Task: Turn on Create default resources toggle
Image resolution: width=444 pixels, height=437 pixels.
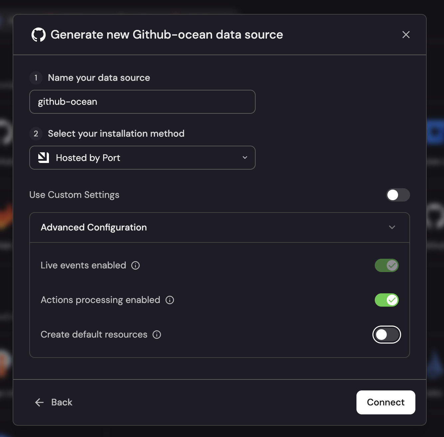Action: point(386,335)
